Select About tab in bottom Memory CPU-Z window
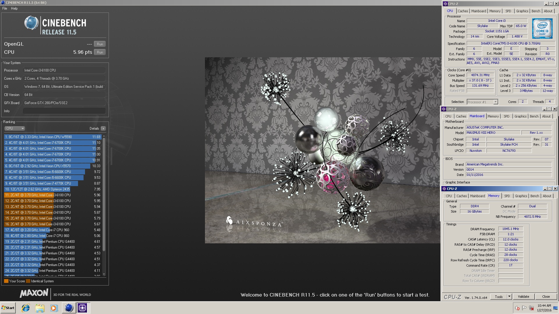The width and height of the screenshot is (559, 314). point(547,196)
